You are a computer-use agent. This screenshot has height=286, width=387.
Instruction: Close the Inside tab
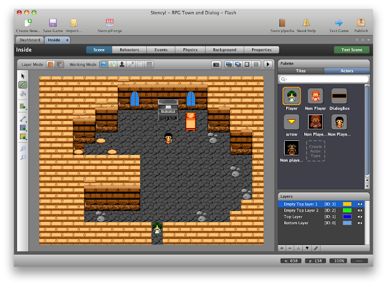[x=67, y=40]
